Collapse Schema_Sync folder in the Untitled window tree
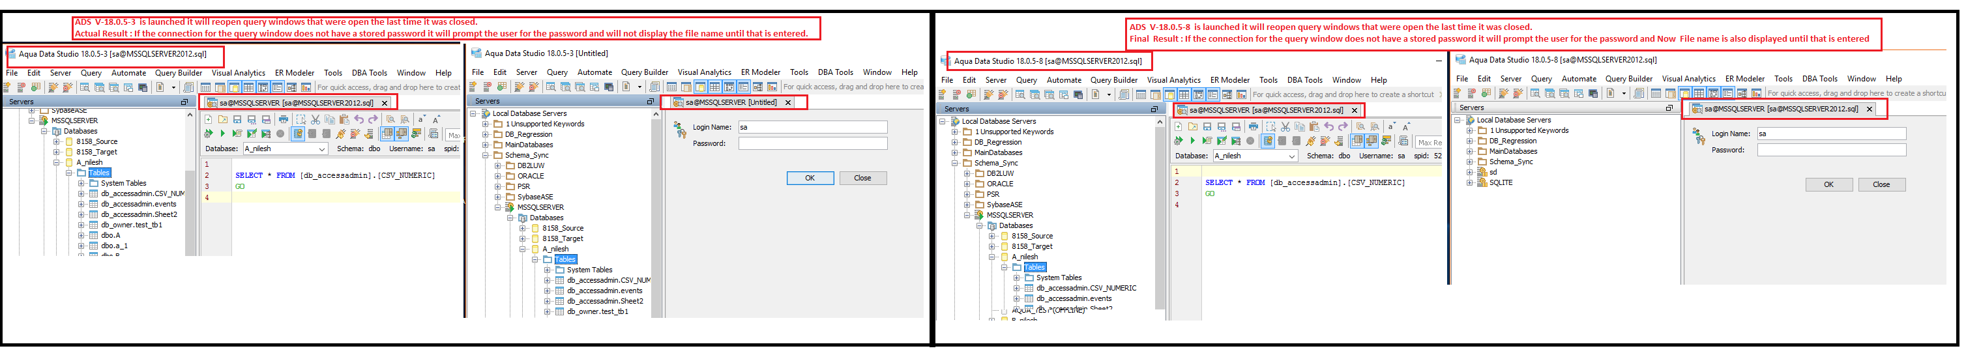 (486, 155)
